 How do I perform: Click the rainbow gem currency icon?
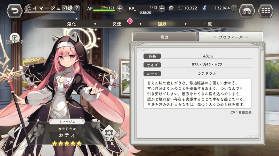tap(205, 8)
